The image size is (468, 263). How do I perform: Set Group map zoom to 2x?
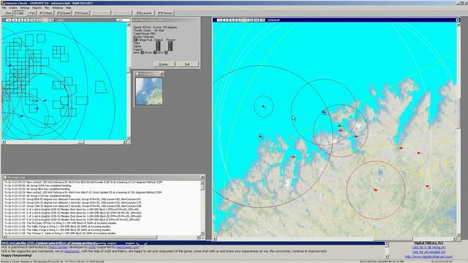tap(226, 20)
